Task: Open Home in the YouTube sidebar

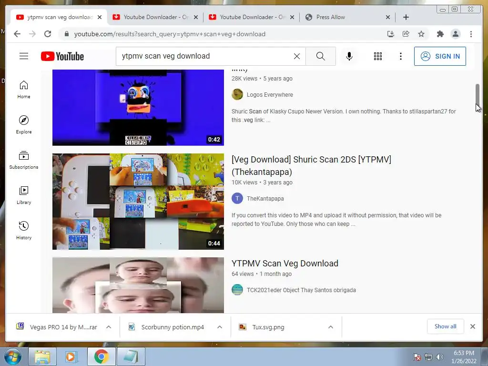Action: click(24, 90)
